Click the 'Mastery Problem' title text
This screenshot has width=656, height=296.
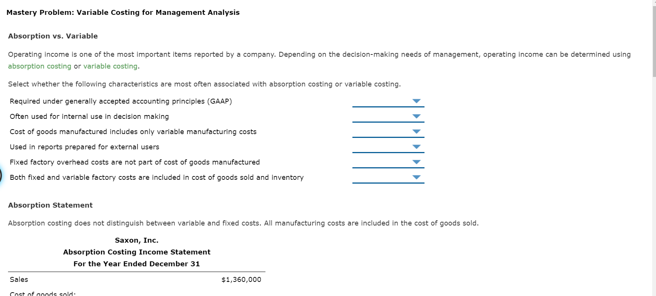pos(123,12)
